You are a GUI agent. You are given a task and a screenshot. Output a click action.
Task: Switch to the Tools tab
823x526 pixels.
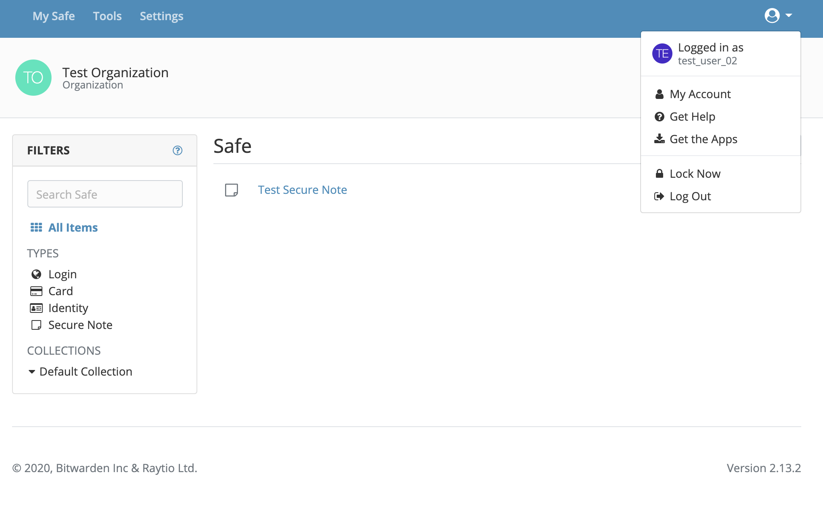(x=107, y=16)
